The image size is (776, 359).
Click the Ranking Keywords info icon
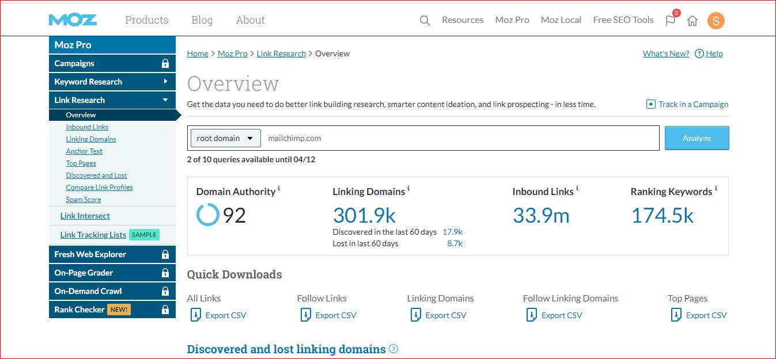pyautogui.click(x=716, y=188)
